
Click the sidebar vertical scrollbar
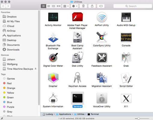pyautogui.click(x=39, y=58)
